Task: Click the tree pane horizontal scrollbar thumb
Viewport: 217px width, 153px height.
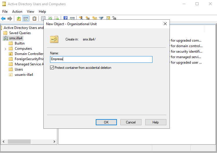Action: coord(19,142)
